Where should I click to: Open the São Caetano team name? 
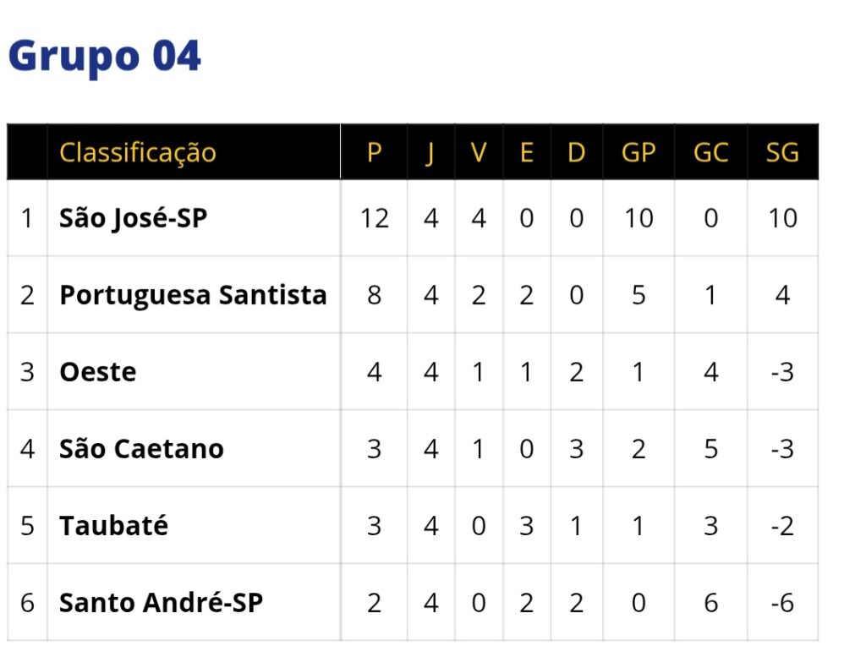[141, 448]
